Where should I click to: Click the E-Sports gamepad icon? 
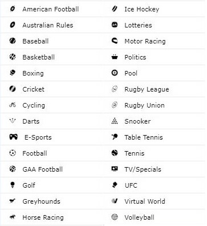(x=14, y=137)
